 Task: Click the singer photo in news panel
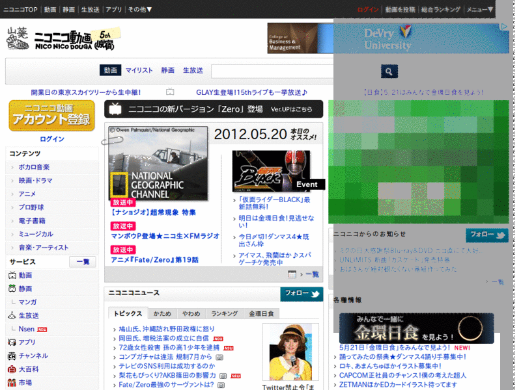point(290,352)
